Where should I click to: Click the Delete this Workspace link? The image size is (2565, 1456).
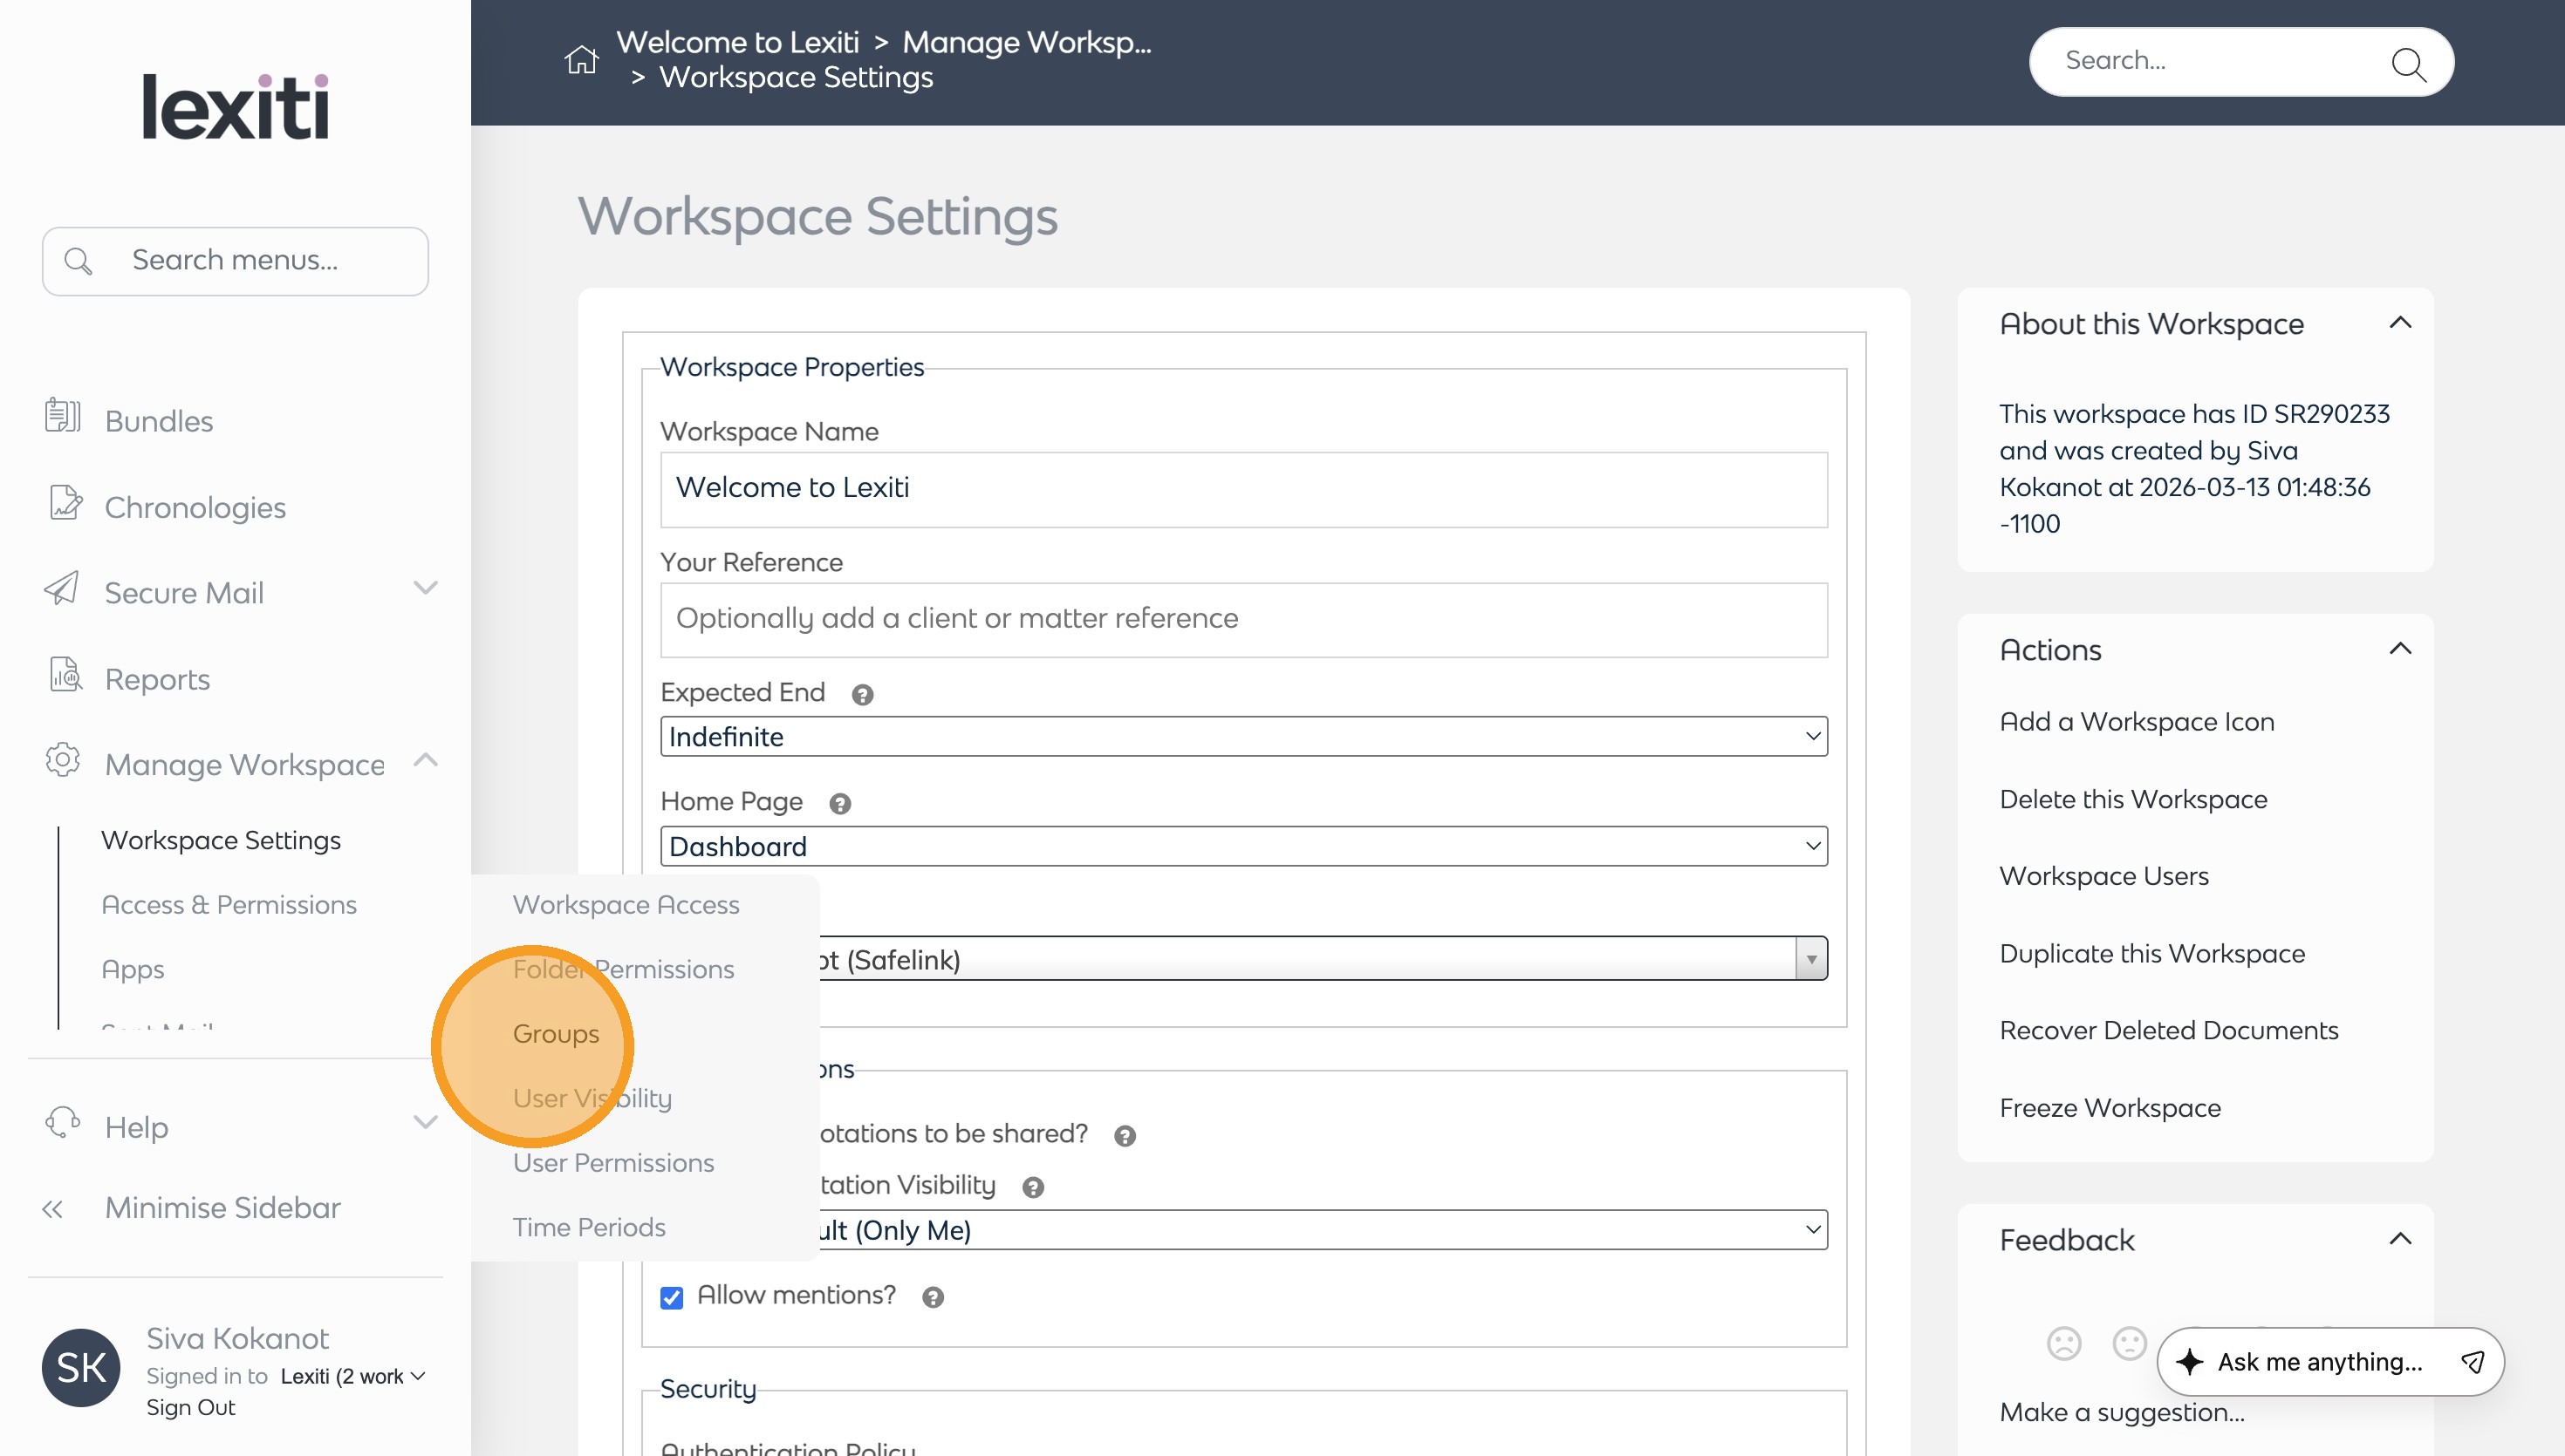[x=2133, y=799]
